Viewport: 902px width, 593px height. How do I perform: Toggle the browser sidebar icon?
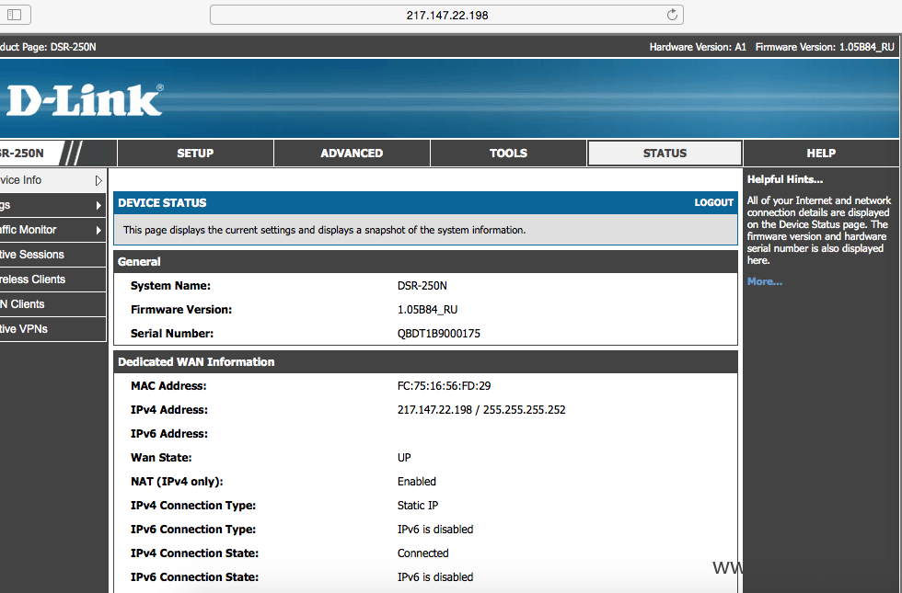(x=15, y=15)
